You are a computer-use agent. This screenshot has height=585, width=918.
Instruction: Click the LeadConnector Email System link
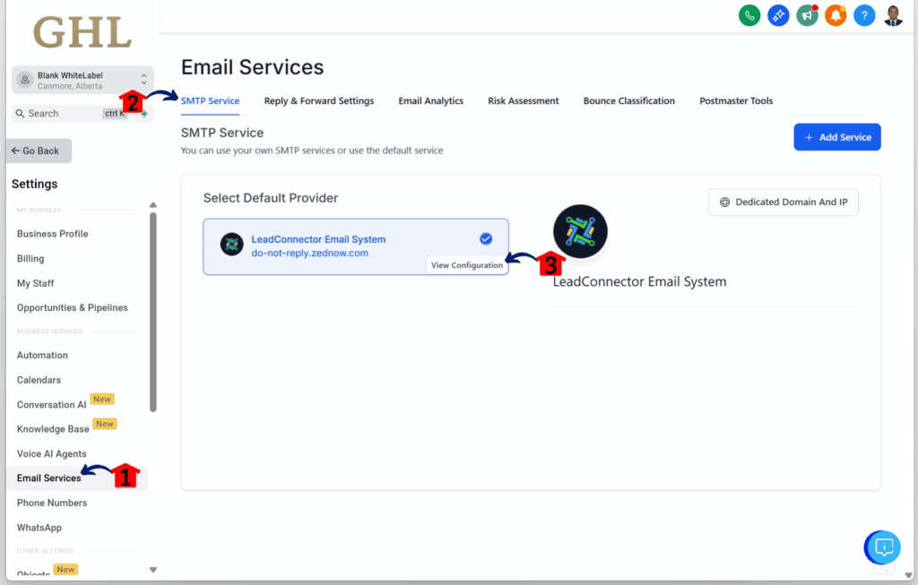pos(318,239)
